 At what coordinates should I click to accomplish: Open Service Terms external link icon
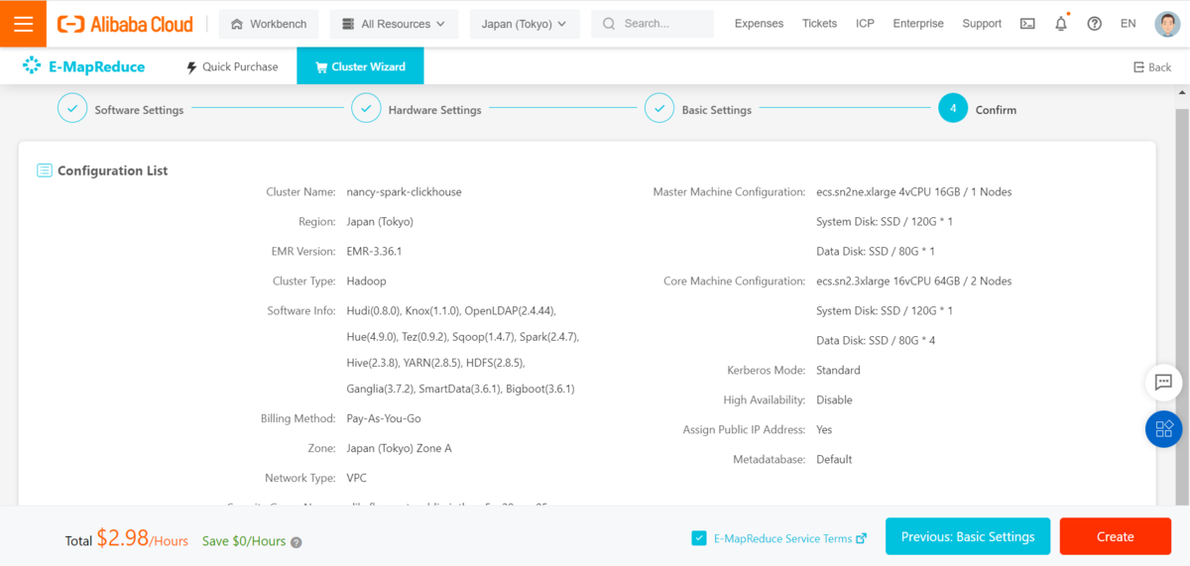(x=861, y=538)
